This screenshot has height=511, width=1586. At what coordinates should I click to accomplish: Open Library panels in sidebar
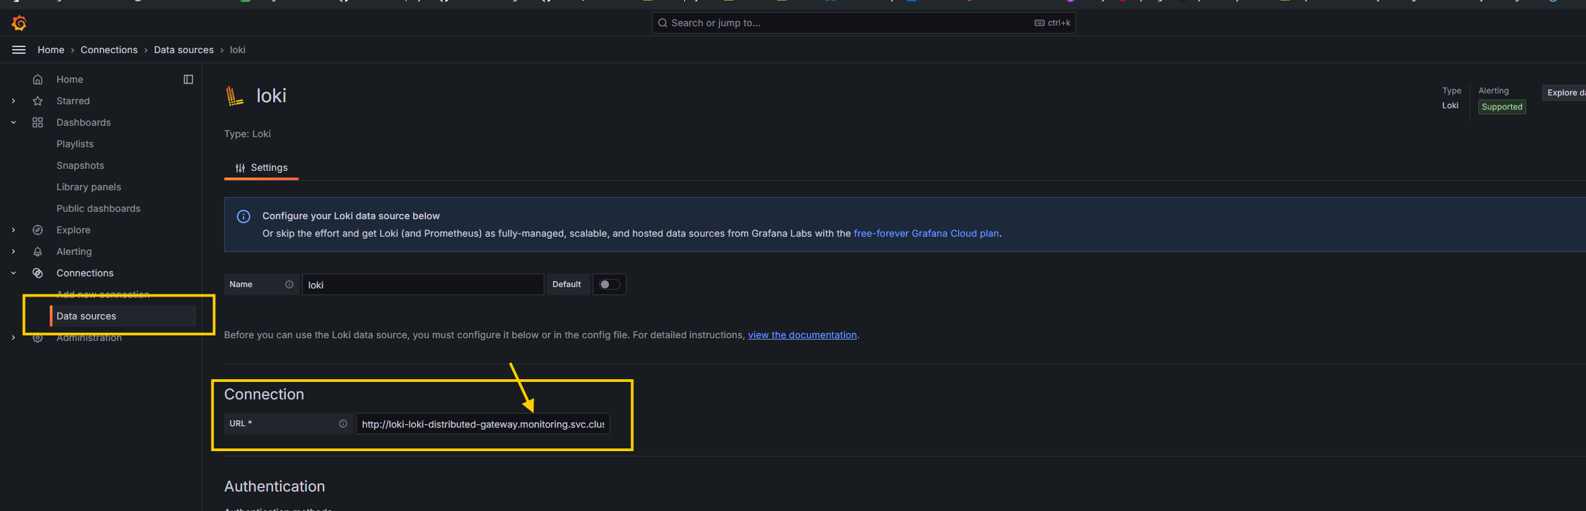pos(89,187)
